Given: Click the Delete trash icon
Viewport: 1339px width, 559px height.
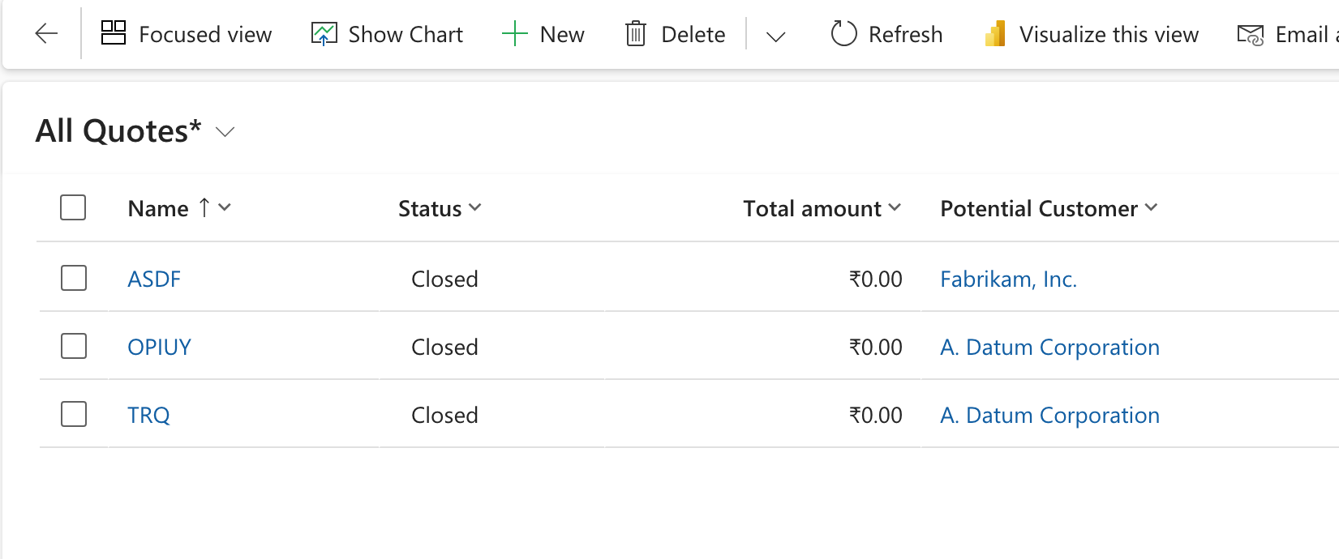Looking at the screenshot, I should 636,34.
